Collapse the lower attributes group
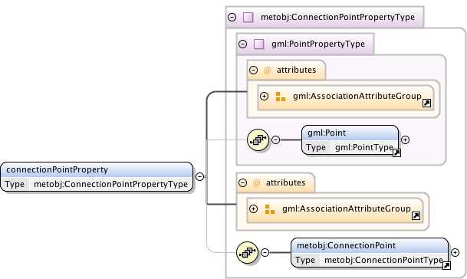Screen dimensions: 467x279 pos(243,182)
